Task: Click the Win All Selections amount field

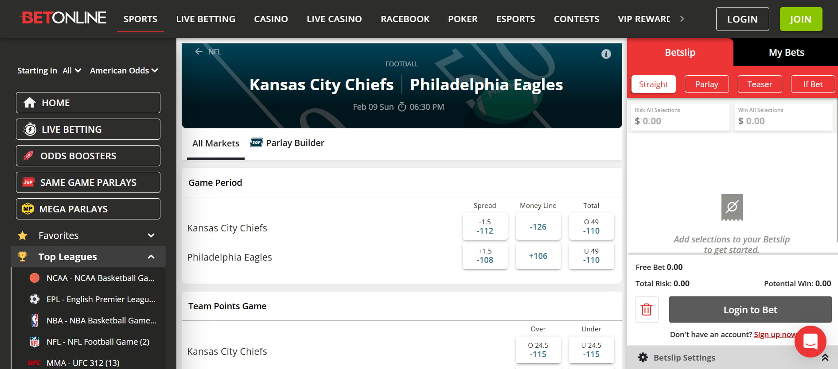Action: [783, 117]
